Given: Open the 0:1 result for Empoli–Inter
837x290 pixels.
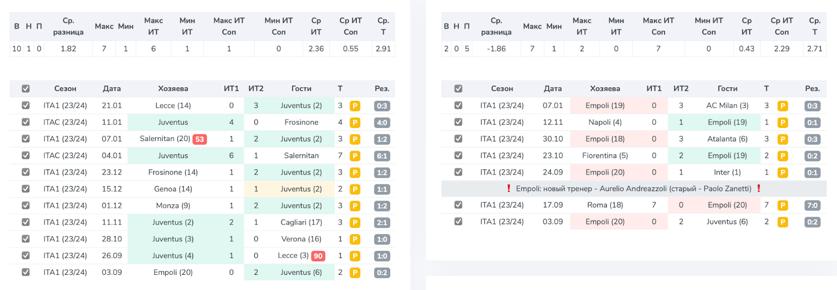Looking at the screenshot, I should (812, 172).
